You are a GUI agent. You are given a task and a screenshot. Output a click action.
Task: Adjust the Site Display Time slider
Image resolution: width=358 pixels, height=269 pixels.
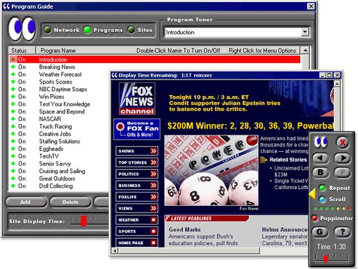click(x=84, y=221)
